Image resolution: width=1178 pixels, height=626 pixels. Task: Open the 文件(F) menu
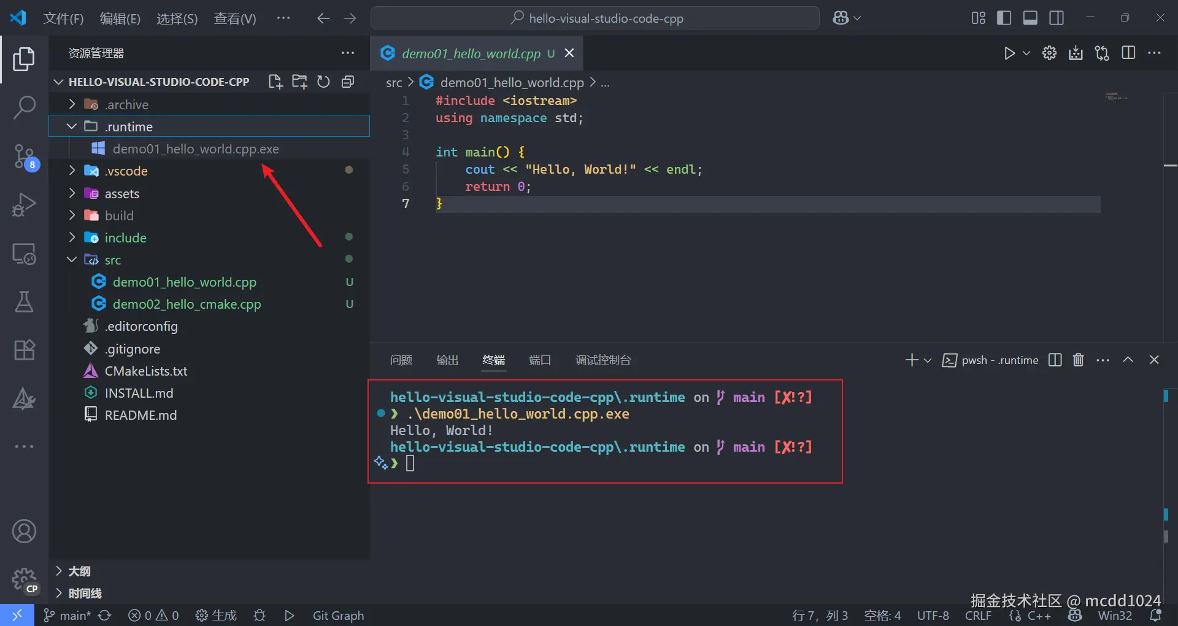pyautogui.click(x=63, y=18)
